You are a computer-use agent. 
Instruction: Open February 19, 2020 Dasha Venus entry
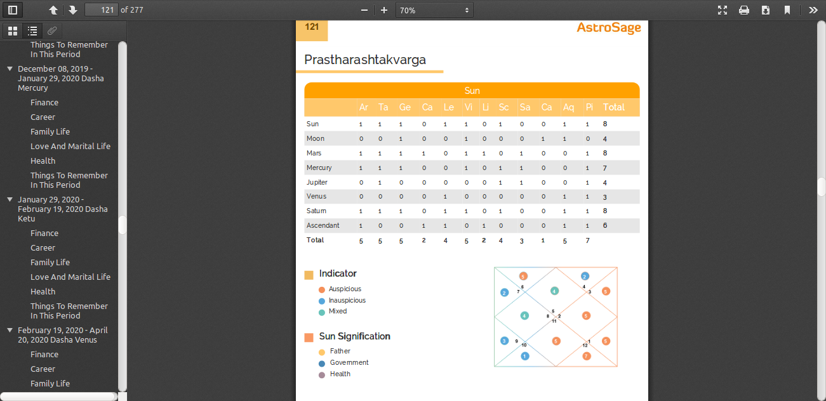[x=63, y=335]
